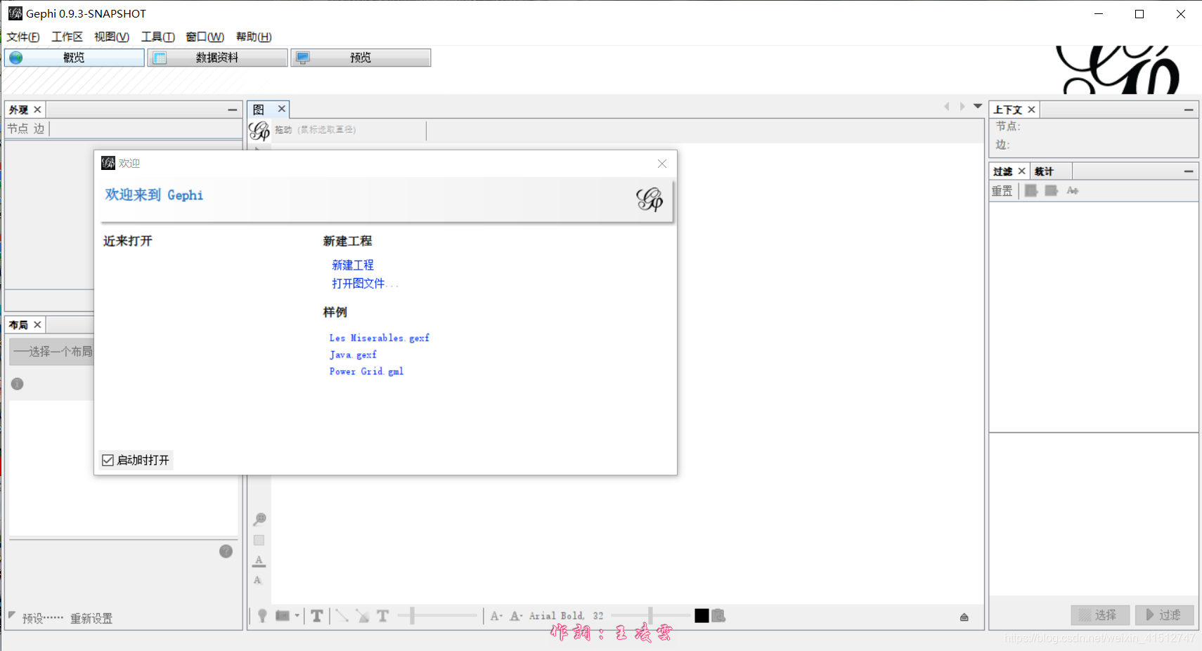Switch to the 概览 overview perspective

tap(75, 58)
